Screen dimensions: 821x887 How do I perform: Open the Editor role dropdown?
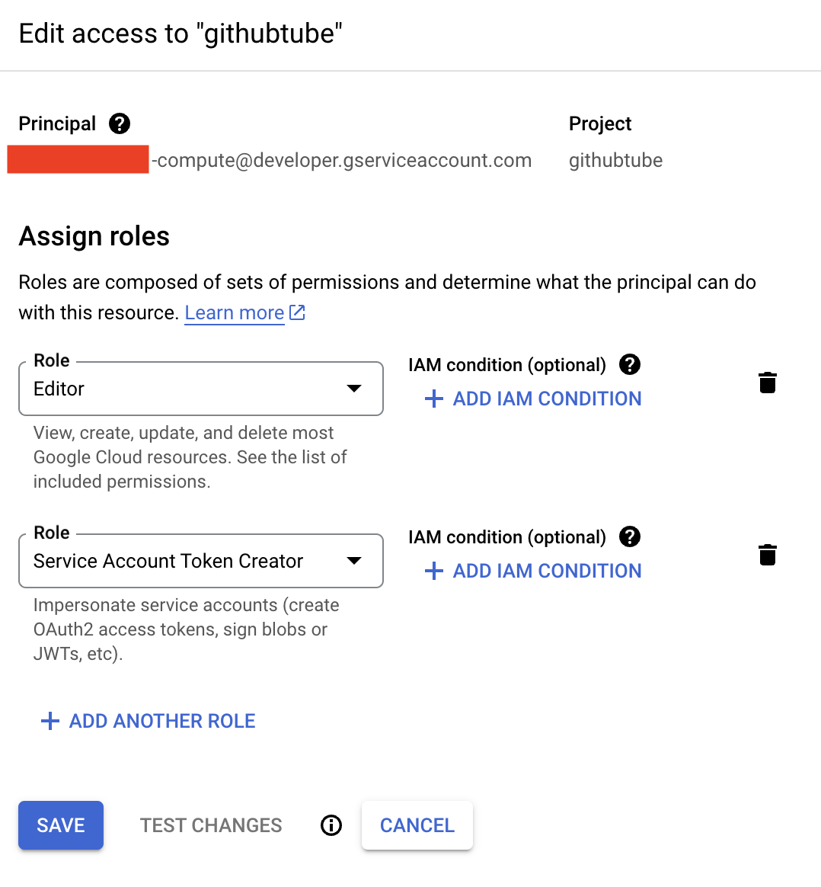[x=200, y=389]
